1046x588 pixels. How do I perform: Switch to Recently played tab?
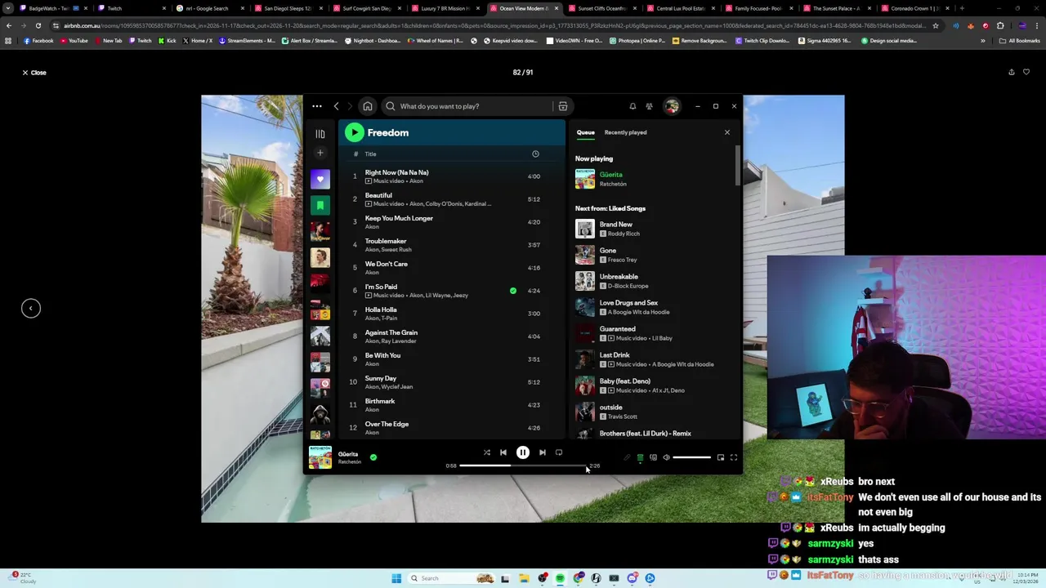625,132
